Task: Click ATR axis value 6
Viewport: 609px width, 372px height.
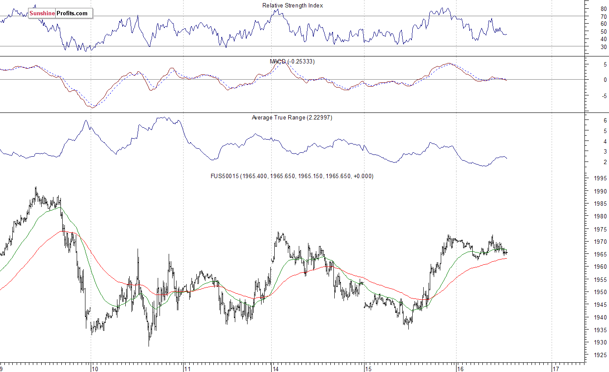Action: click(x=605, y=120)
